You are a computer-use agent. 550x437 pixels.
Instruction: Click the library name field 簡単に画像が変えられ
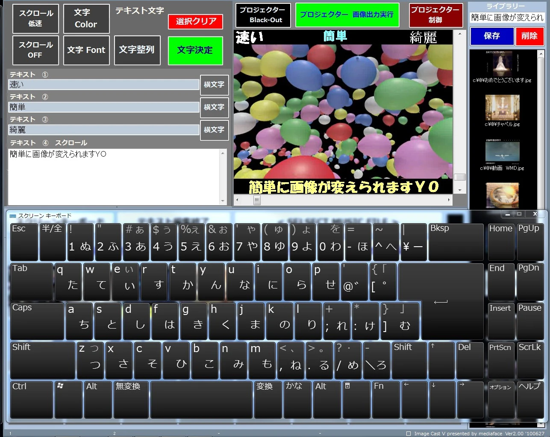[x=507, y=17]
